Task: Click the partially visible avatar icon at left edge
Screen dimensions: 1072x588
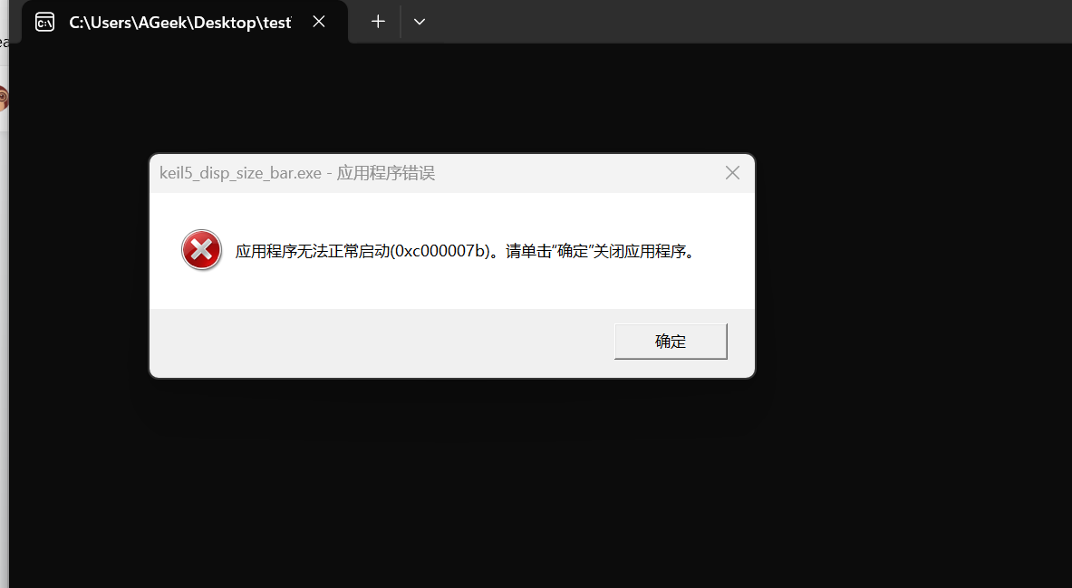Action: pos(4,98)
